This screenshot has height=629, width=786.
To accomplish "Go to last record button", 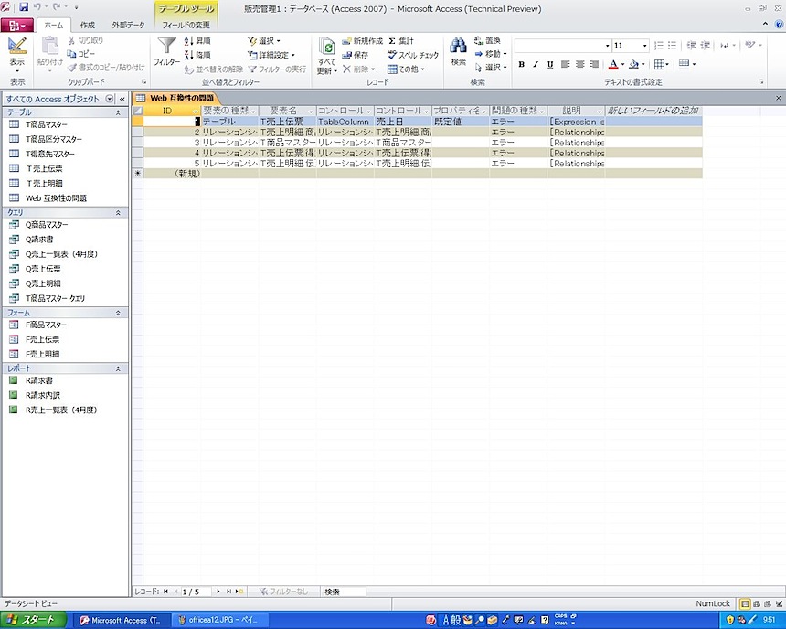I will [x=228, y=592].
